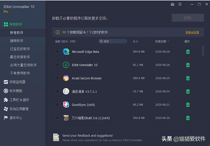Click the 19.7 MB size value
This screenshot has width=210, height=146.
coord(138,91)
